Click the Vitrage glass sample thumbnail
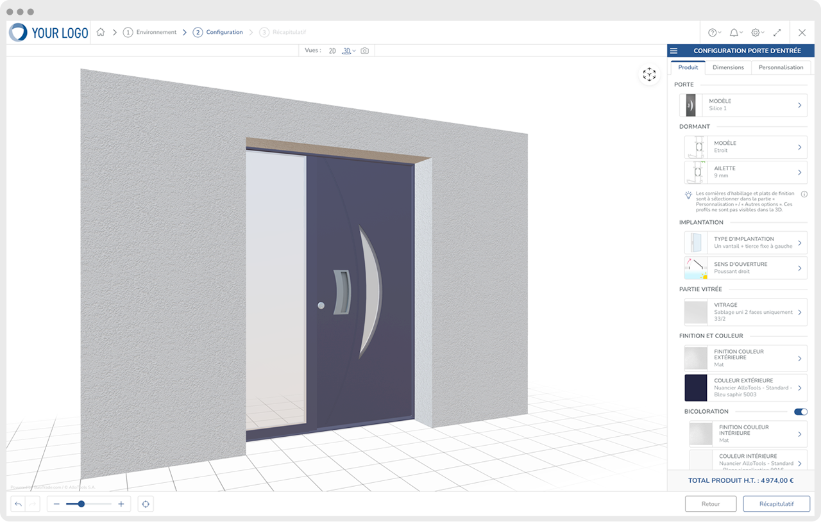821x522 pixels. [696, 312]
